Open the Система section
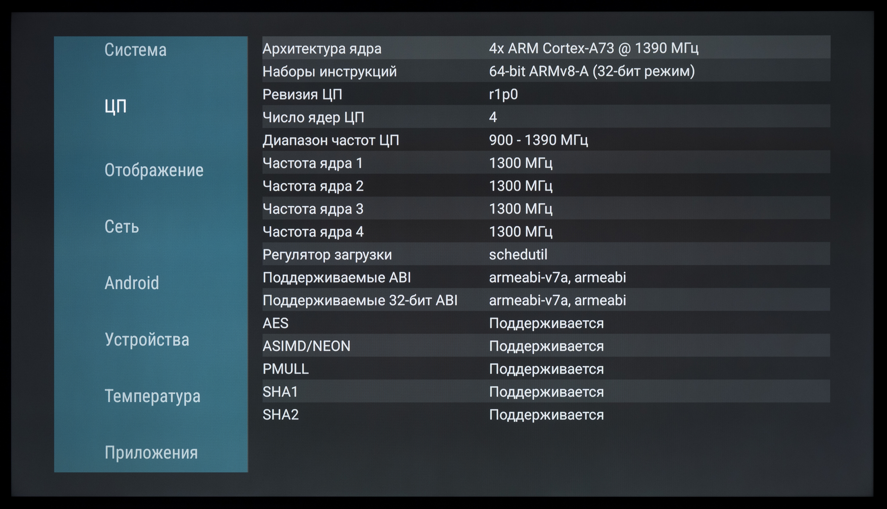Image resolution: width=887 pixels, height=509 pixels. [135, 50]
